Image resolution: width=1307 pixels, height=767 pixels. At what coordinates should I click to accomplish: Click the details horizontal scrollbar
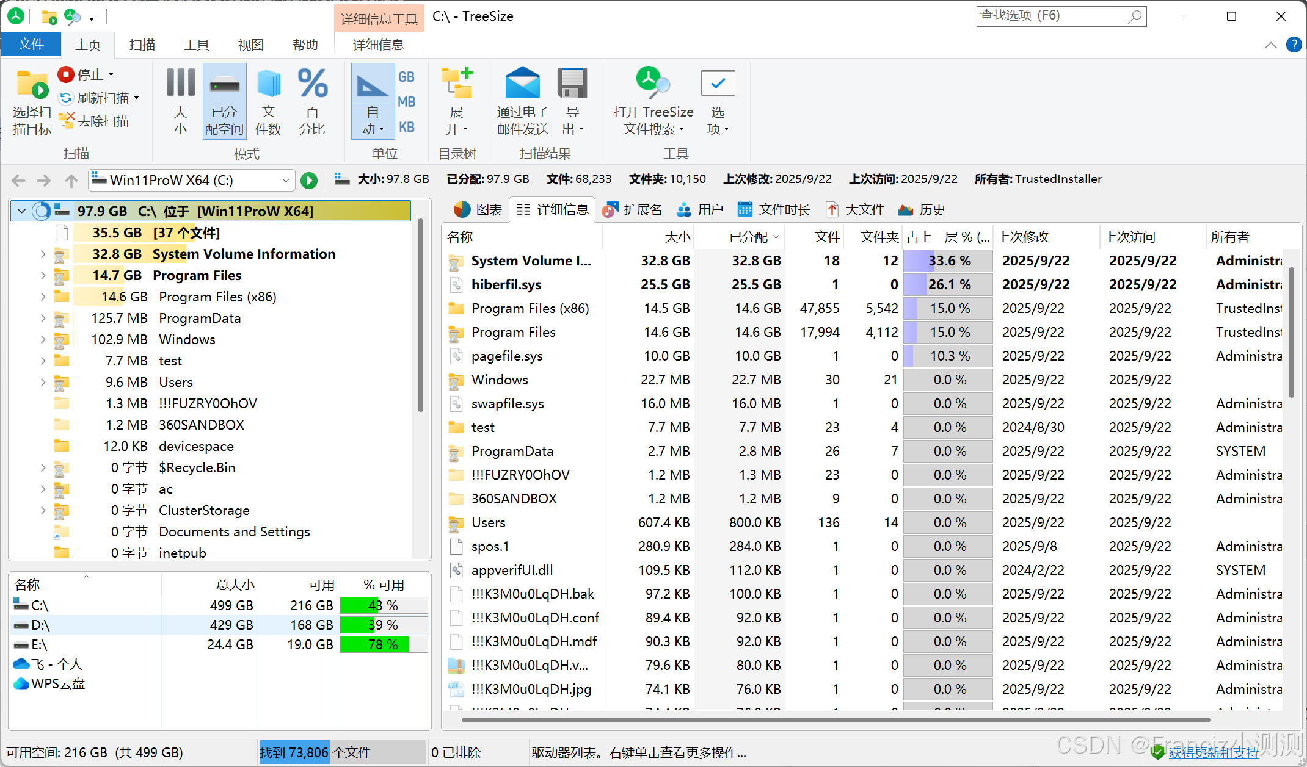836,719
